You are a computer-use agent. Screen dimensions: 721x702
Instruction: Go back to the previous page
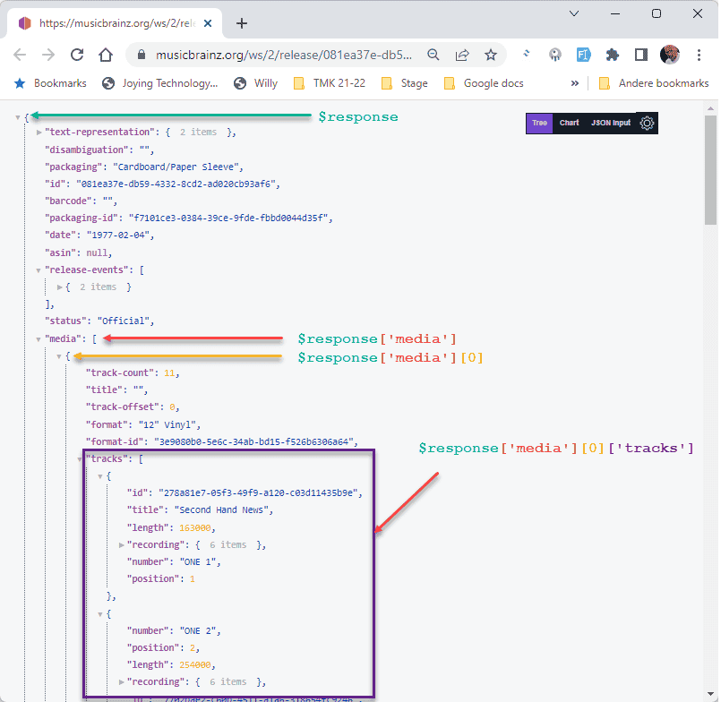(x=20, y=56)
